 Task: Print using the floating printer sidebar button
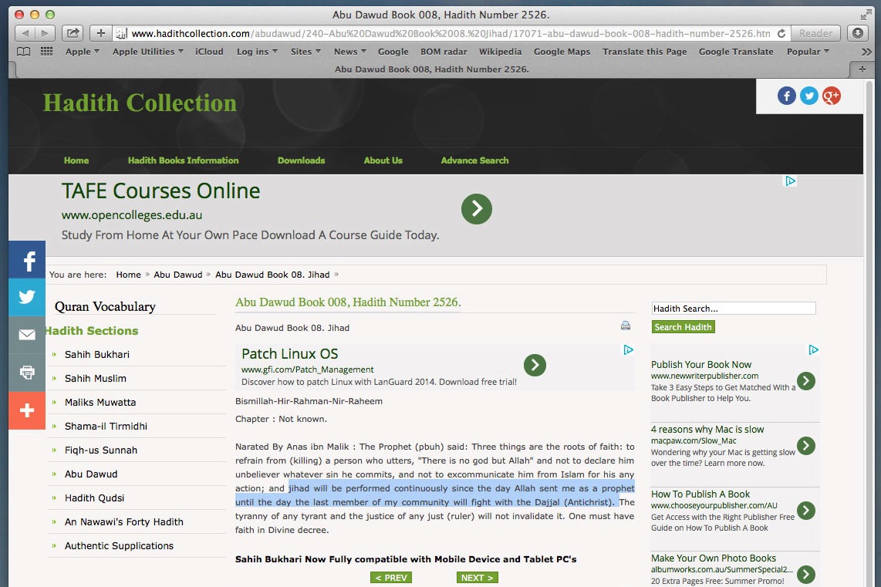click(x=27, y=373)
